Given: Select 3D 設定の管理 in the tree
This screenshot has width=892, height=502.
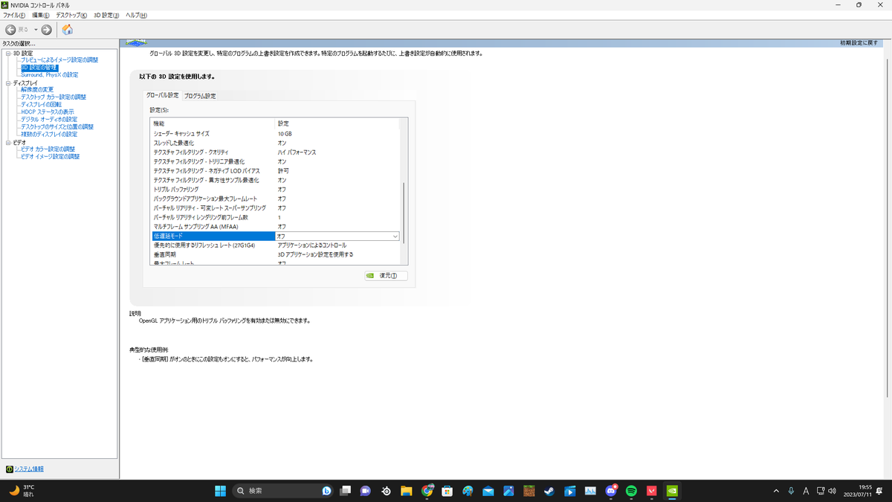Looking at the screenshot, I should coord(39,67).
